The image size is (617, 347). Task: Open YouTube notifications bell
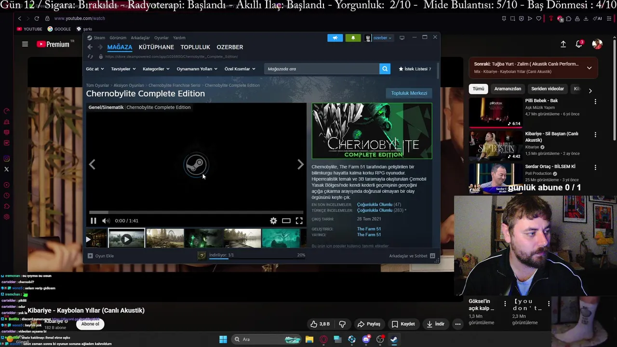tap(579, 44)
